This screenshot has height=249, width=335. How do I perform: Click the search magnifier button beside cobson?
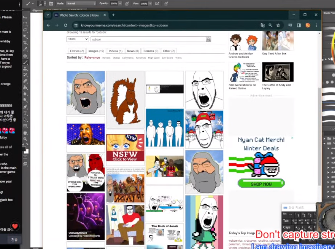[208, 39]
